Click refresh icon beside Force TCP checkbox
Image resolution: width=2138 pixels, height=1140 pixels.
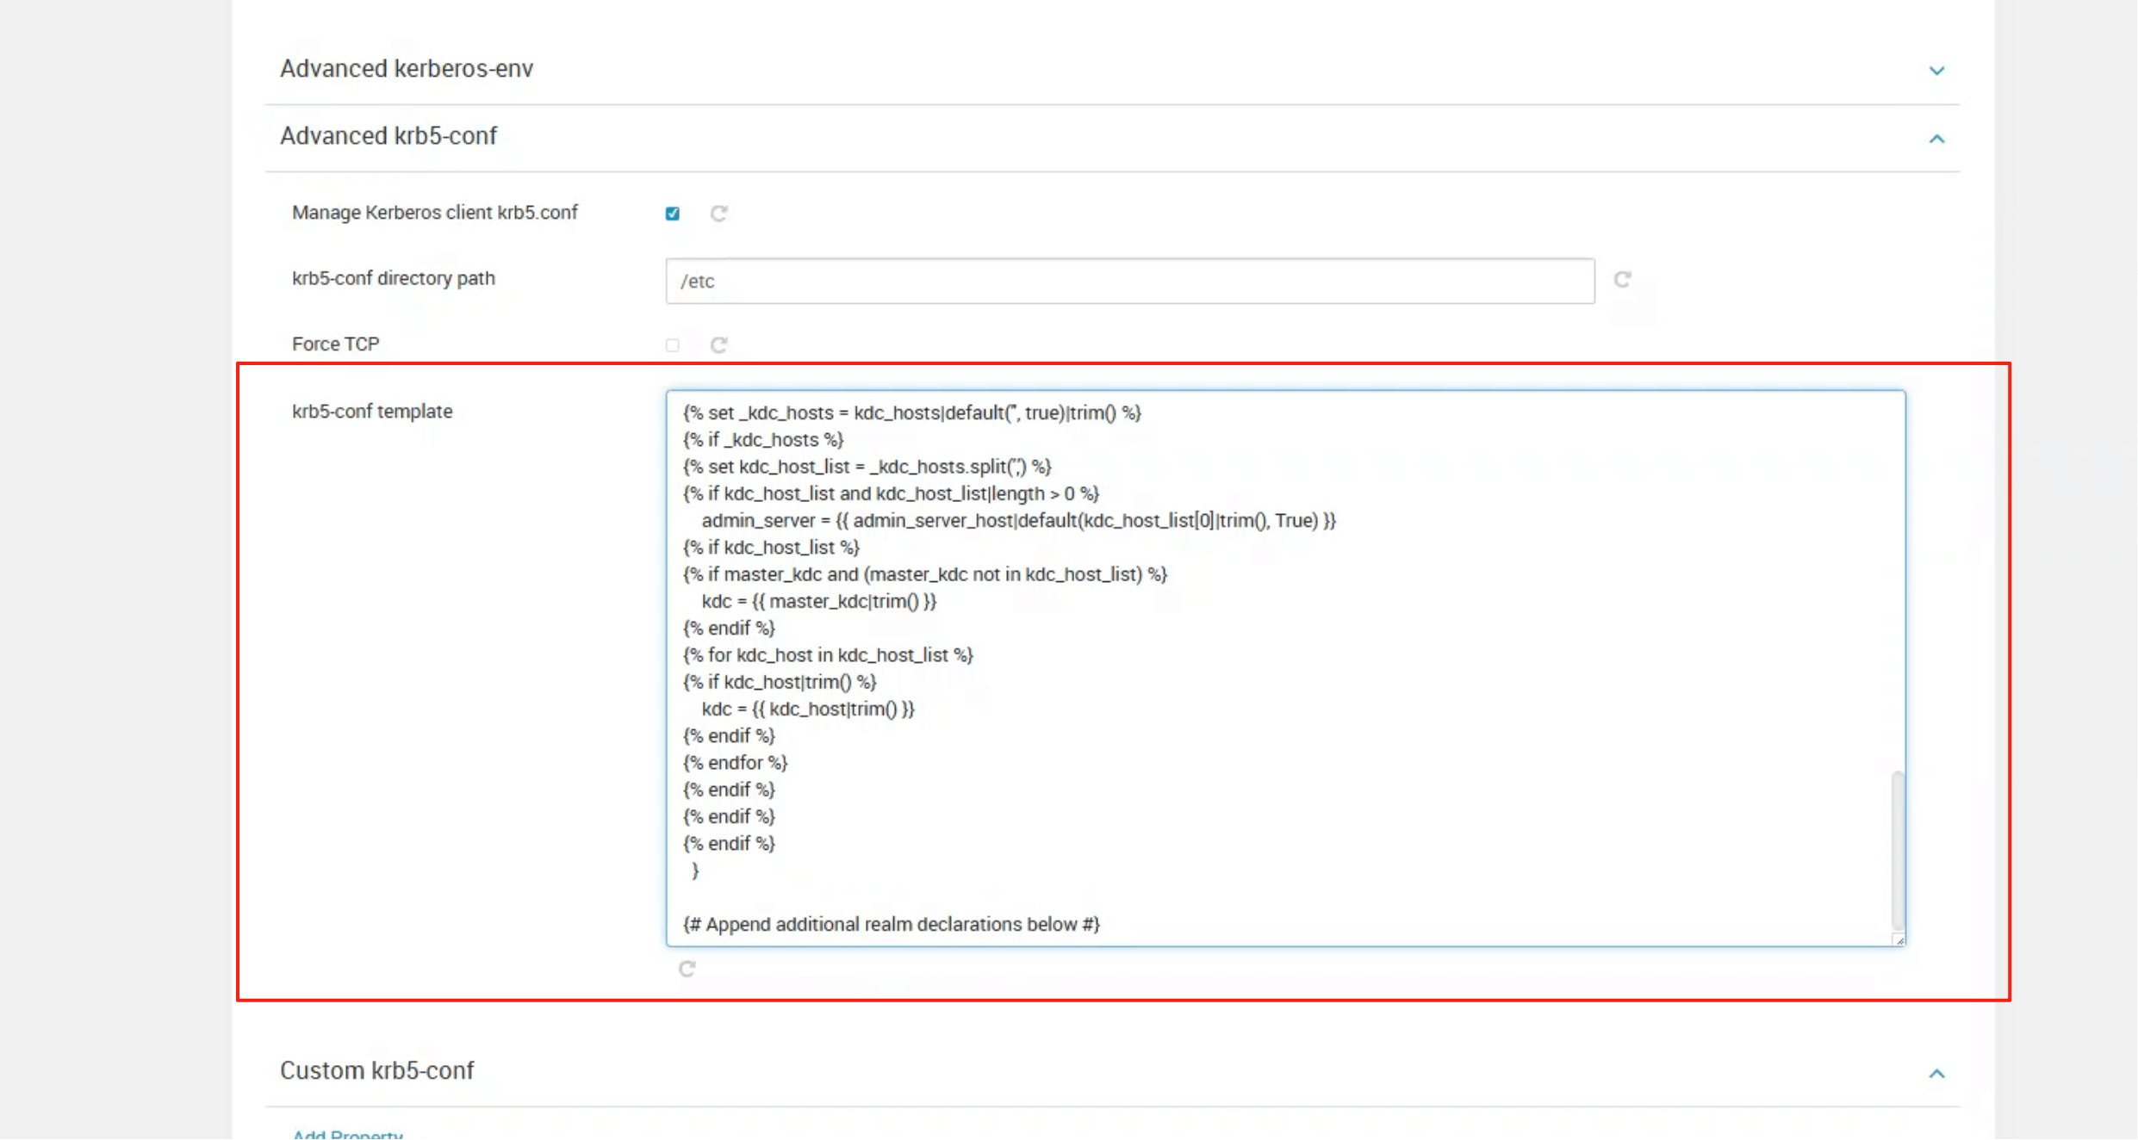click(718, 345)
